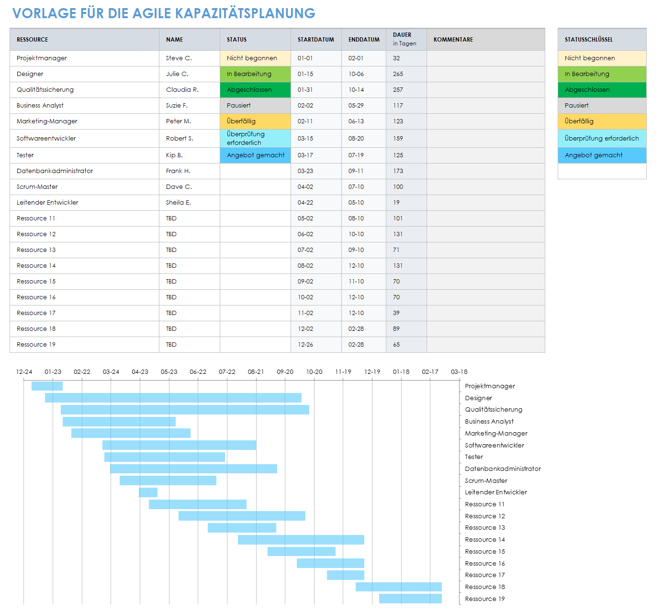663x611 pixels.
Task: Click the 'Scrum-Master' label beside the chart
Action: [486, 481]
